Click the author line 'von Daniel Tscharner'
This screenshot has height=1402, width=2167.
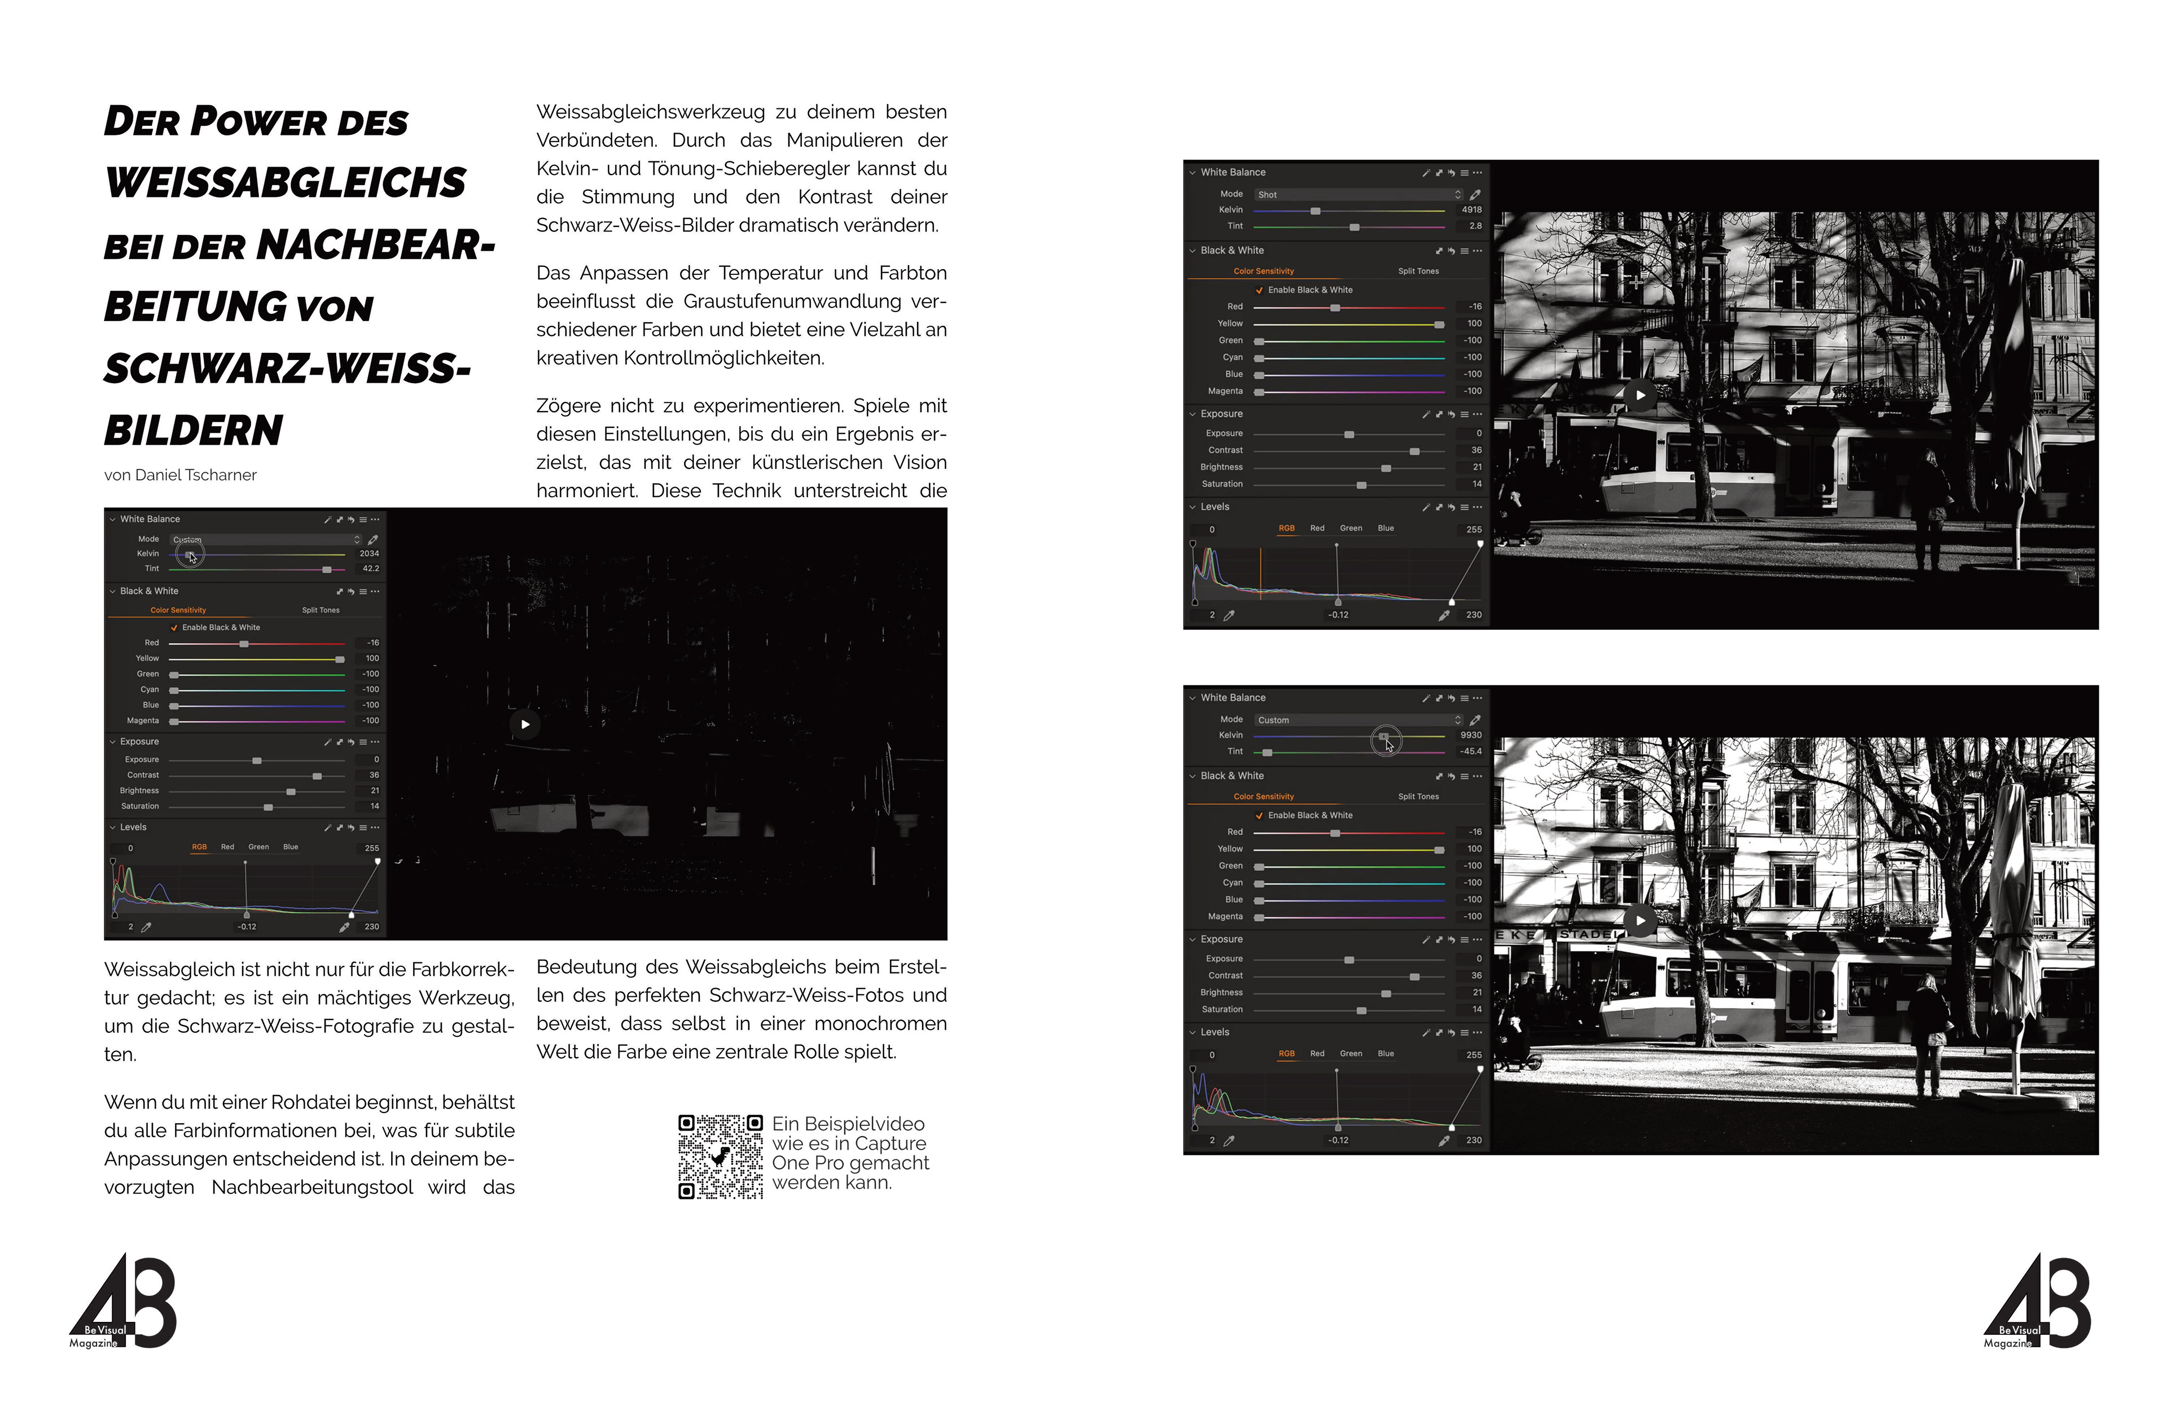(x=180, y=475)
